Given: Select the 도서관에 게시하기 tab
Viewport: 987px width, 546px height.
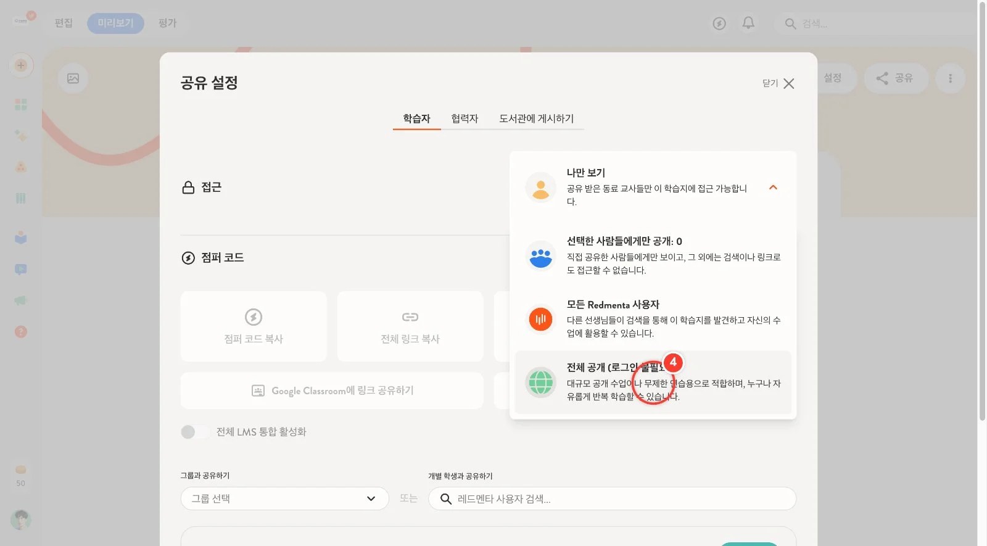Looking at the screenshot, I should (536, 118).
